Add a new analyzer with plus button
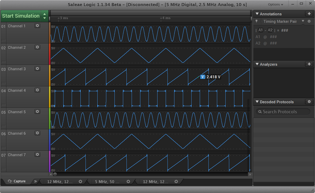Screen dimensions: 315x193 [309, 64]
